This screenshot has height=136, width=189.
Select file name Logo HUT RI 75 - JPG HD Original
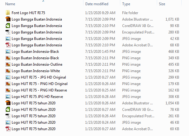39,77
